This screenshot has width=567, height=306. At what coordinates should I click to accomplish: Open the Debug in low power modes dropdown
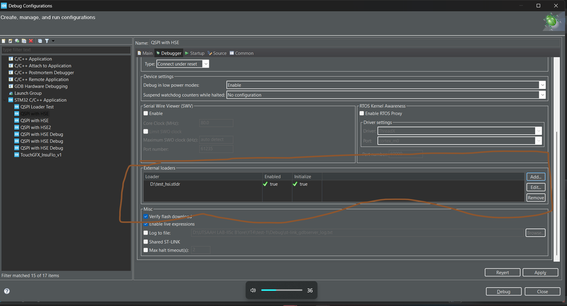coord(386,85)
